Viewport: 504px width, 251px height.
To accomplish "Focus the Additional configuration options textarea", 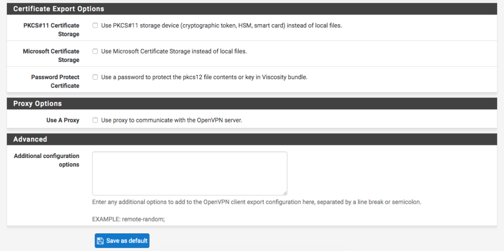I will [189, 174].
